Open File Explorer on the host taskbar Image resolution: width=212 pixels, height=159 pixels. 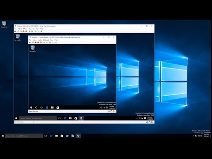(x=57, y=136)
